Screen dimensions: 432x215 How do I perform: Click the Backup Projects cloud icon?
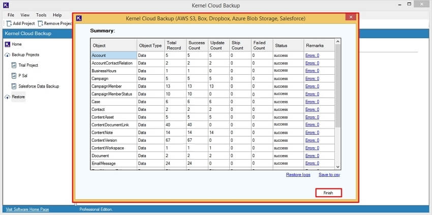click(8, 55)
